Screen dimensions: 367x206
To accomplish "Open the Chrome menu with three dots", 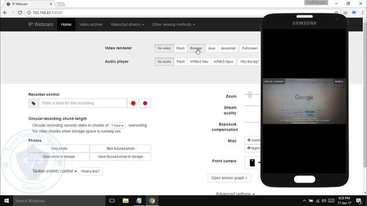I will (362, 13).
